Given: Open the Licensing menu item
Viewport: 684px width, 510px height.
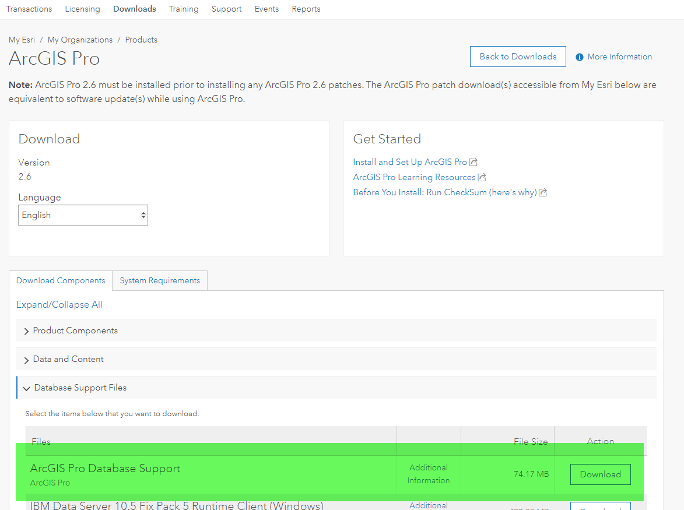Looking at the screenshot, I should click(x=82, y=9).
